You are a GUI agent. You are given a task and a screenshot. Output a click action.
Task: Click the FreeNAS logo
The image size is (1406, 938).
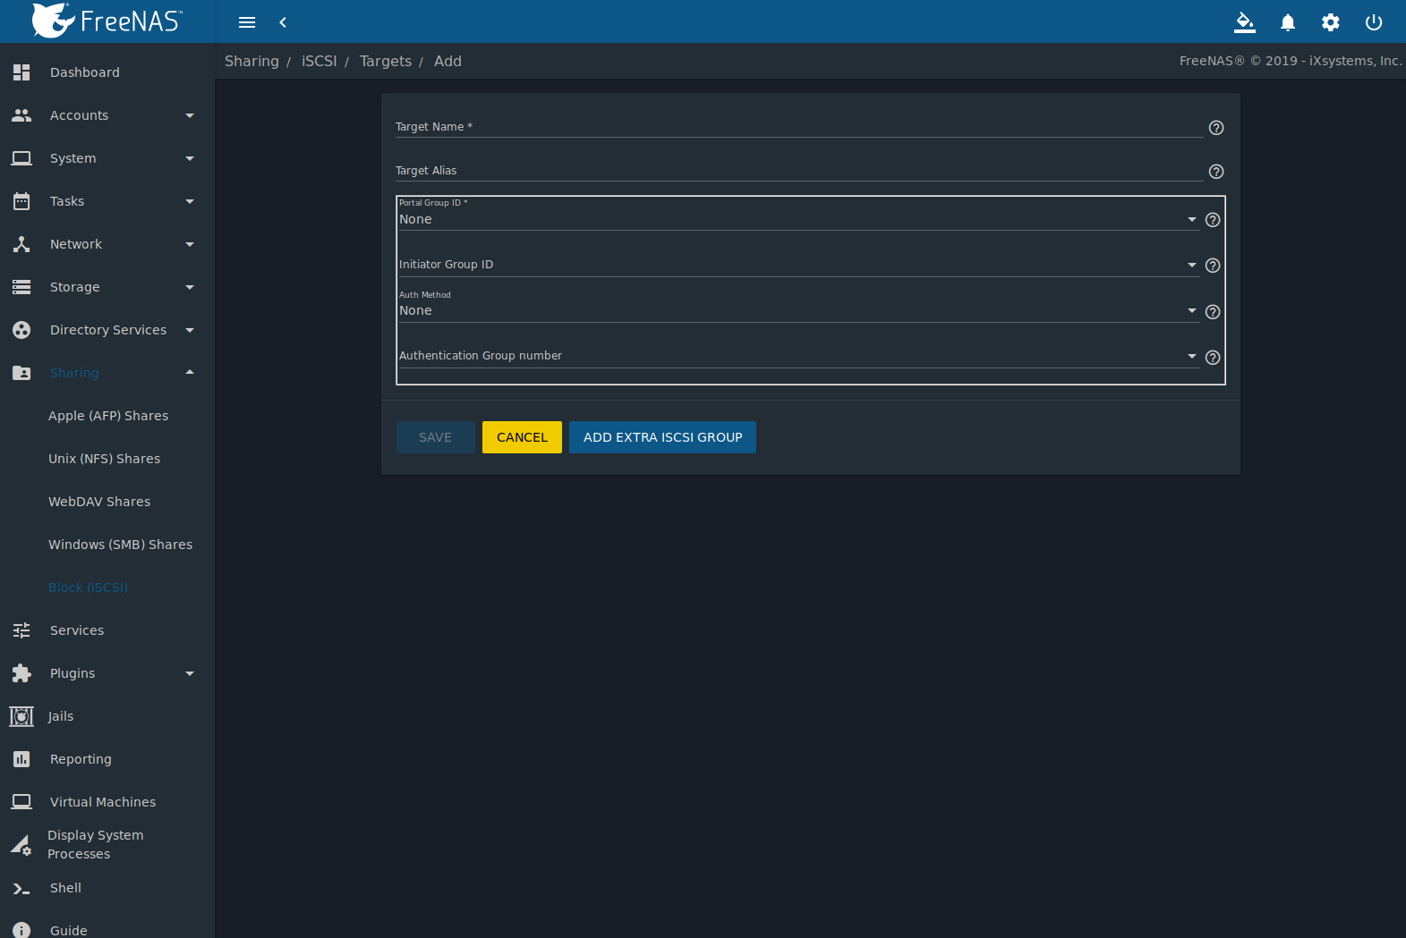(107, 21)
